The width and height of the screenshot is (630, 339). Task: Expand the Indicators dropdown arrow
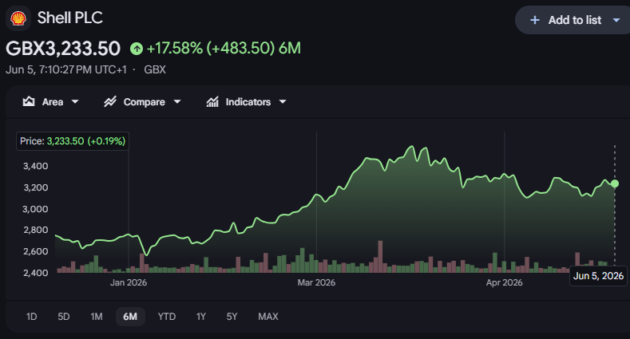pyautogui.click(x=283, y=102)
